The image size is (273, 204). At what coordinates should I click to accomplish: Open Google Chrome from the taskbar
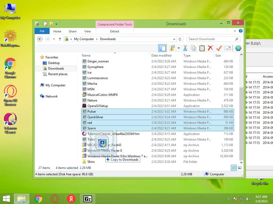[x=38, y=199]
